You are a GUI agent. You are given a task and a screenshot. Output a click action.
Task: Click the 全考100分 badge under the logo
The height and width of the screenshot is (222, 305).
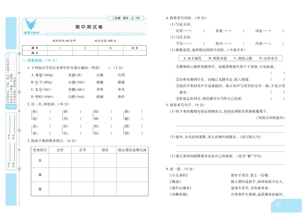32,32
